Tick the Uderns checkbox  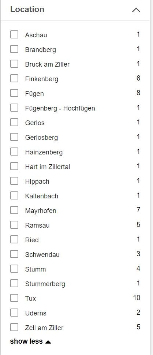14,313
